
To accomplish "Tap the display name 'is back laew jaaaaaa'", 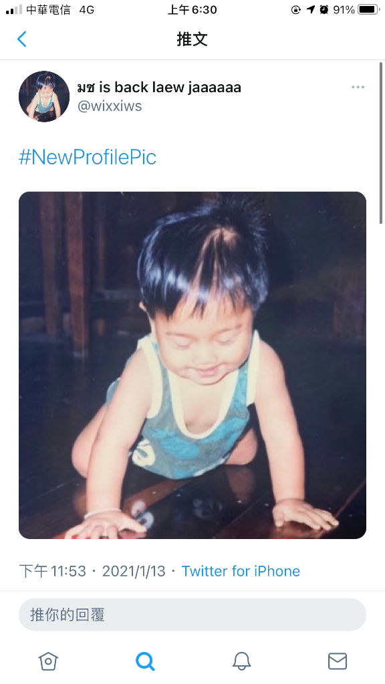I will point(170,88).
